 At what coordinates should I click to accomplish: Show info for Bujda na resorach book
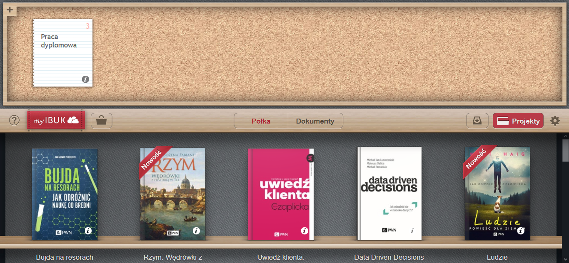click(x=88, y=231)
